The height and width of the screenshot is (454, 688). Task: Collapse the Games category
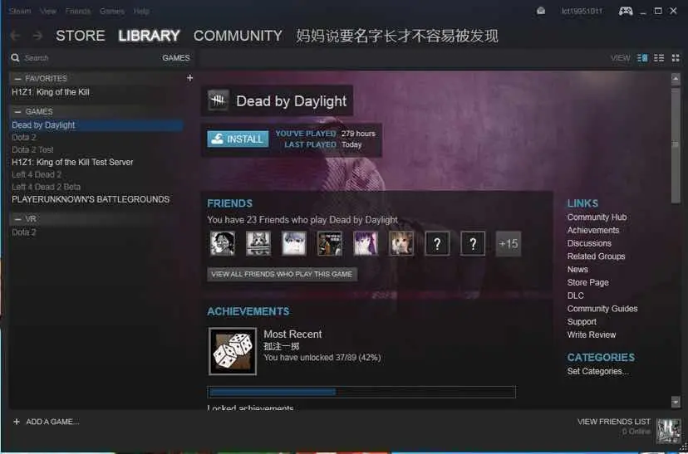(x=18, y=112)
